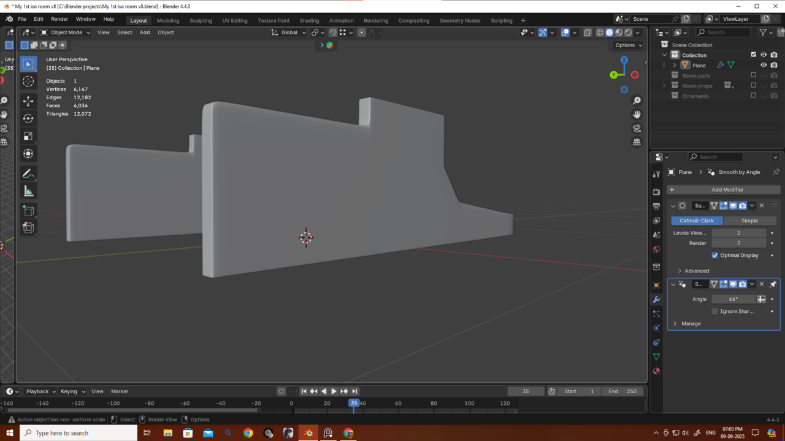This screenshot has height=441, width=785.
Task: Select the Measure tool
Action: pos(28,192)
